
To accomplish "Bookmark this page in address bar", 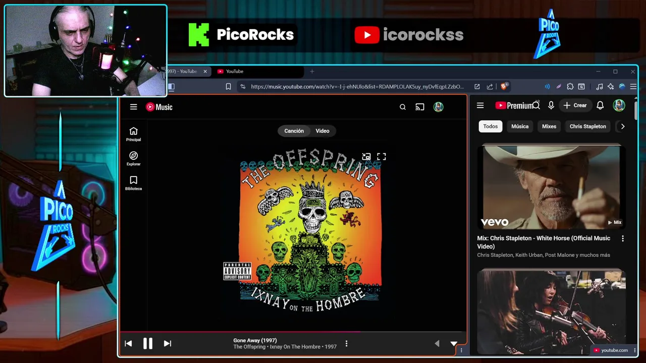I will pyautogui.click(x=228, y=87).
